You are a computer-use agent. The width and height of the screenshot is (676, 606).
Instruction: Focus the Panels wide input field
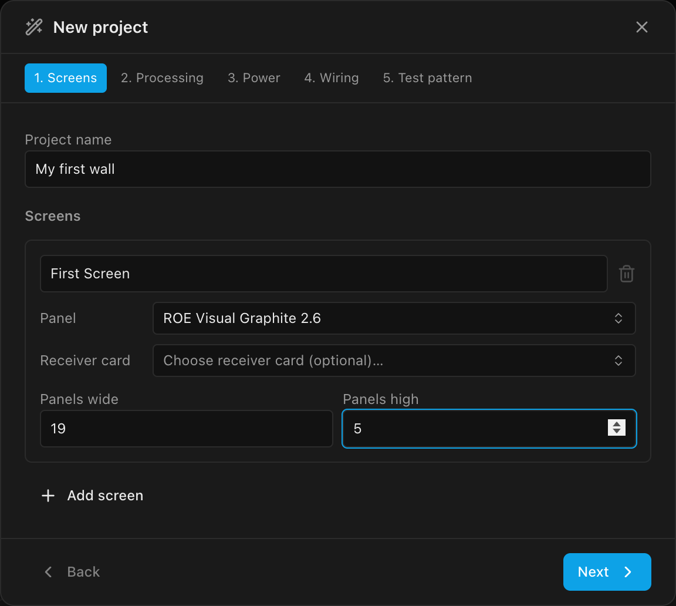point(187,429)
